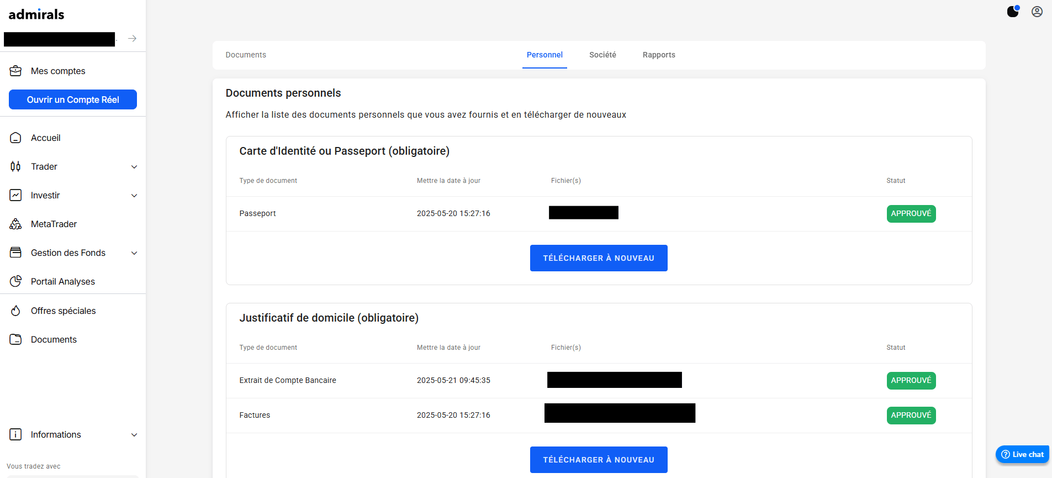This screenshot has height=478, width=1052.
Task: Open Portail Analyses in the sidebar
Action: click(63, 281)
